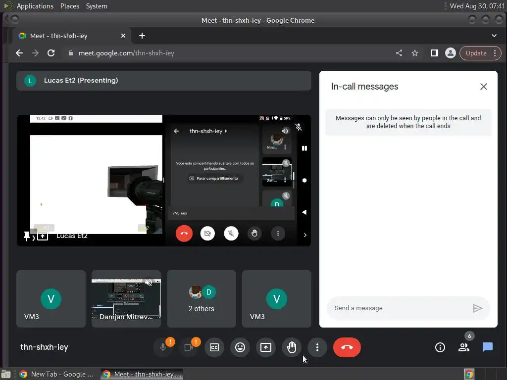Leave the call with red hang-up button

[x=347, y=347]
